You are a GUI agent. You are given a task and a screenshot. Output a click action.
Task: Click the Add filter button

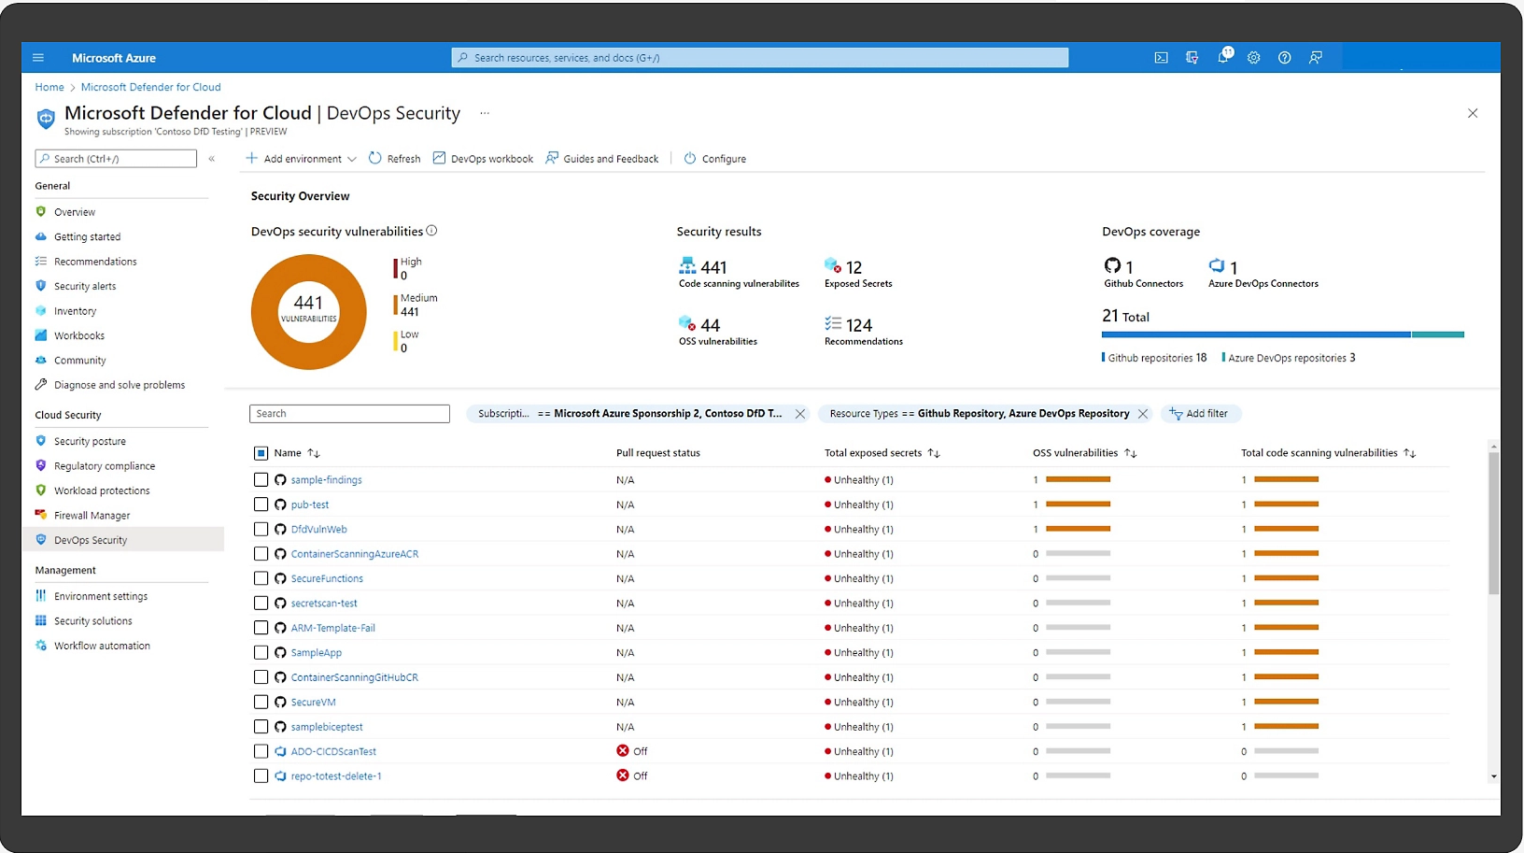pyautogui.click(x=1199, y=414)
